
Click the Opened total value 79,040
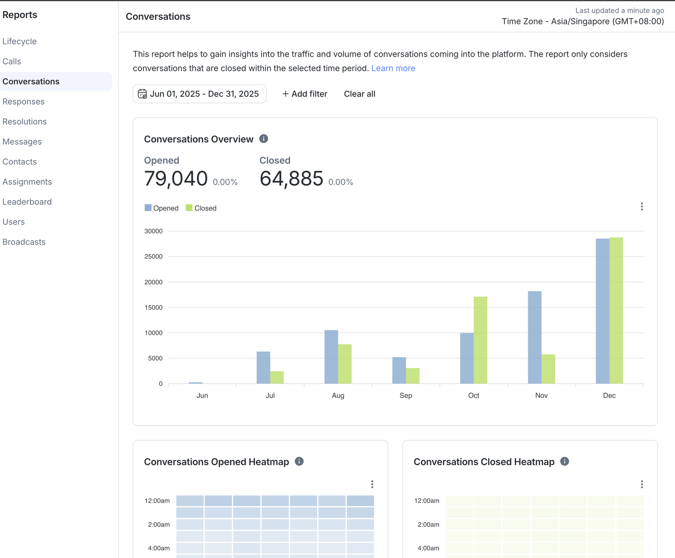176,179
